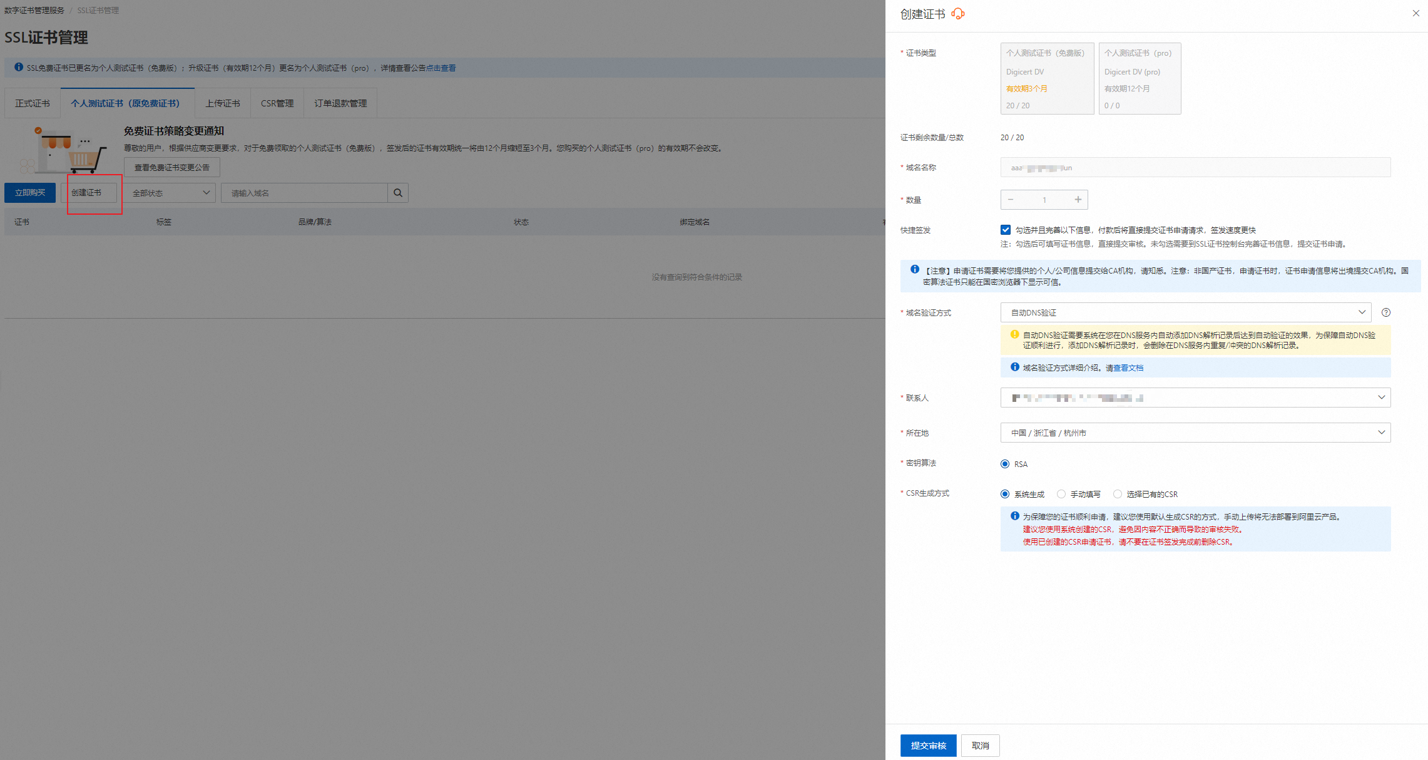Click the 提交审核 submit button

click(x=928, y=745)
